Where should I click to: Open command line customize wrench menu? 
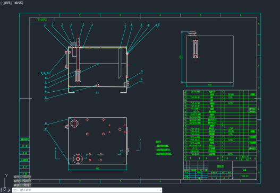[x=9, y=190]
